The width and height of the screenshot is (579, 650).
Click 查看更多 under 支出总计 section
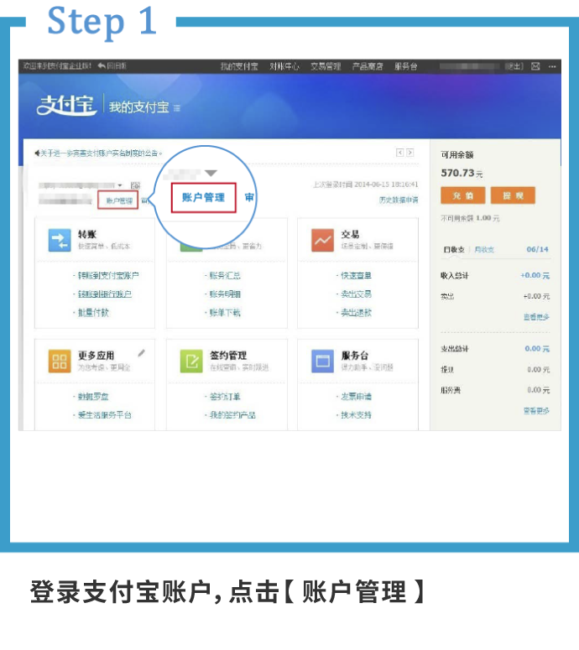(536, 411)
